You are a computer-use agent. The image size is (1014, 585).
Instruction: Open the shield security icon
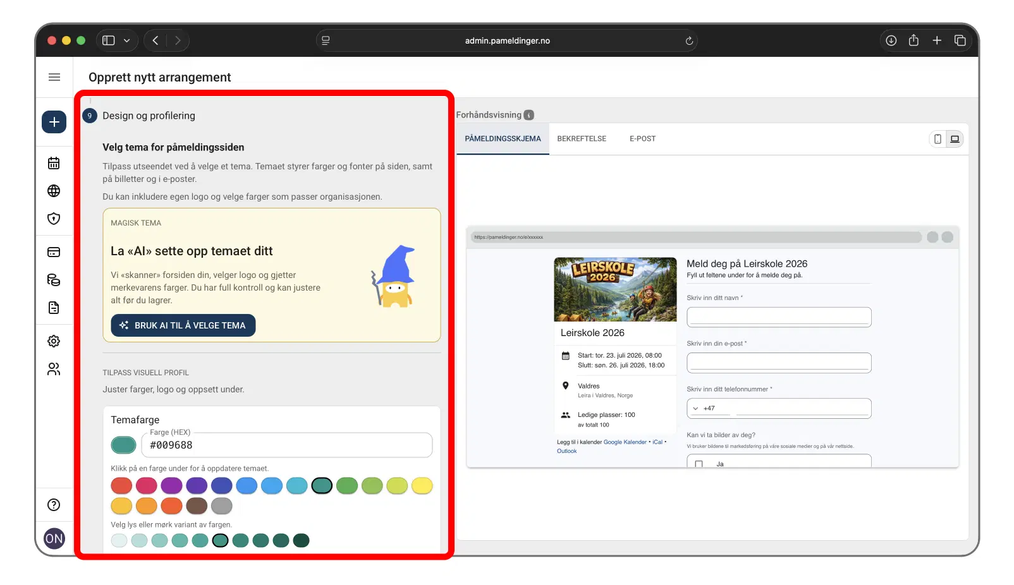click(x=54, y=219)
